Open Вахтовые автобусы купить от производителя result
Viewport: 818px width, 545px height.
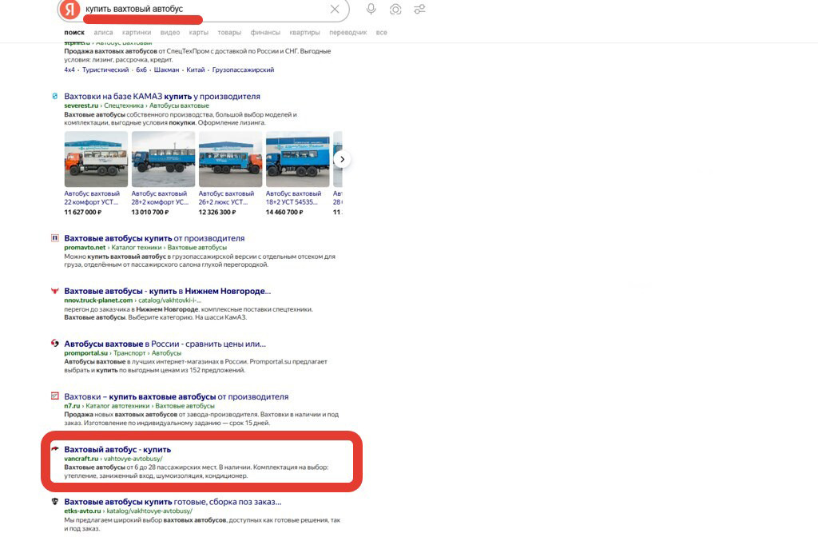coord(154,238)
